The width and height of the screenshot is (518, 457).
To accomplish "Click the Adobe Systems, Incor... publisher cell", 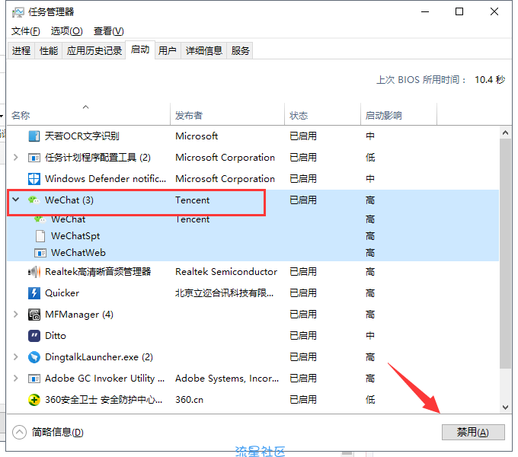I will [227, 379].
